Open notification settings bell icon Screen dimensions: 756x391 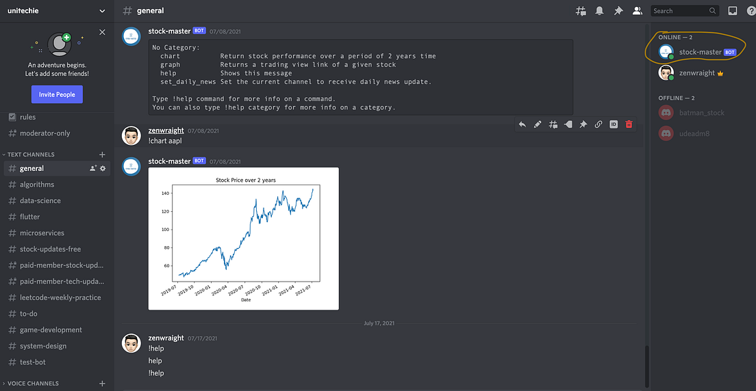click(599, 10)
